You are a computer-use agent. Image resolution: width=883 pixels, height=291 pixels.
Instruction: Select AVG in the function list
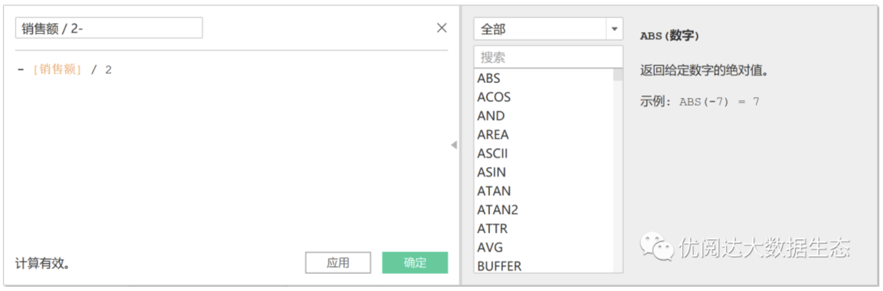click(490, 248)
